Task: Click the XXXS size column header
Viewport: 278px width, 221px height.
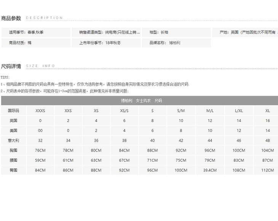Action: [40, 111]
